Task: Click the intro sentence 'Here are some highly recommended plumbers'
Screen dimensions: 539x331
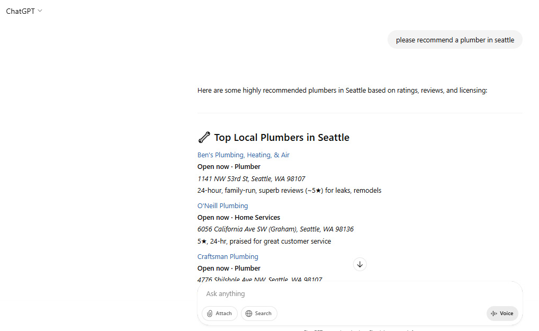Action: pos(342,90)
